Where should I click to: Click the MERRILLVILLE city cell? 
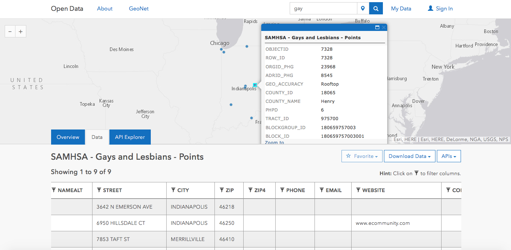(191, 239)
